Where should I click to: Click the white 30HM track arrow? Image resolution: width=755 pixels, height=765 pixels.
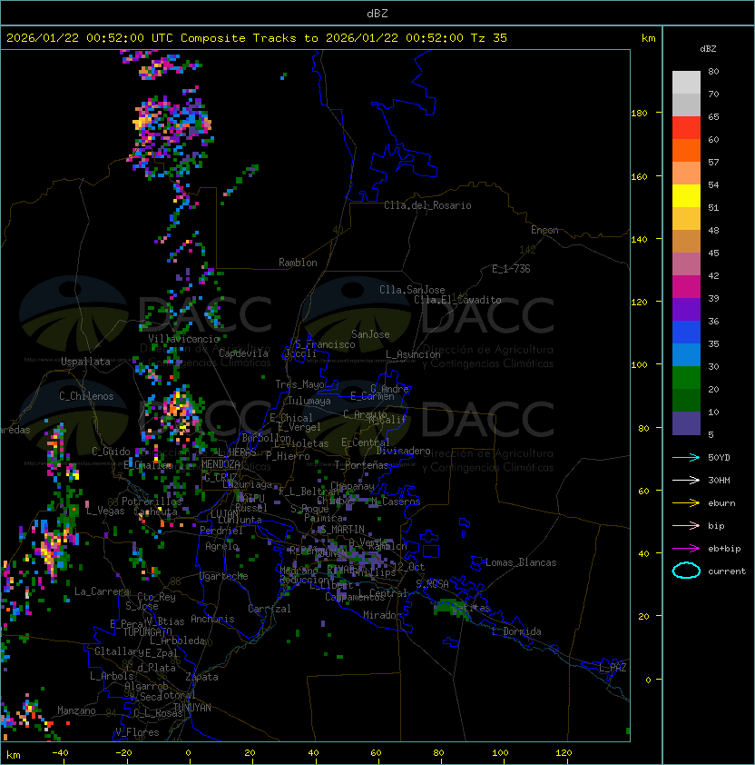pyautogui.click(x=686, y=480)
